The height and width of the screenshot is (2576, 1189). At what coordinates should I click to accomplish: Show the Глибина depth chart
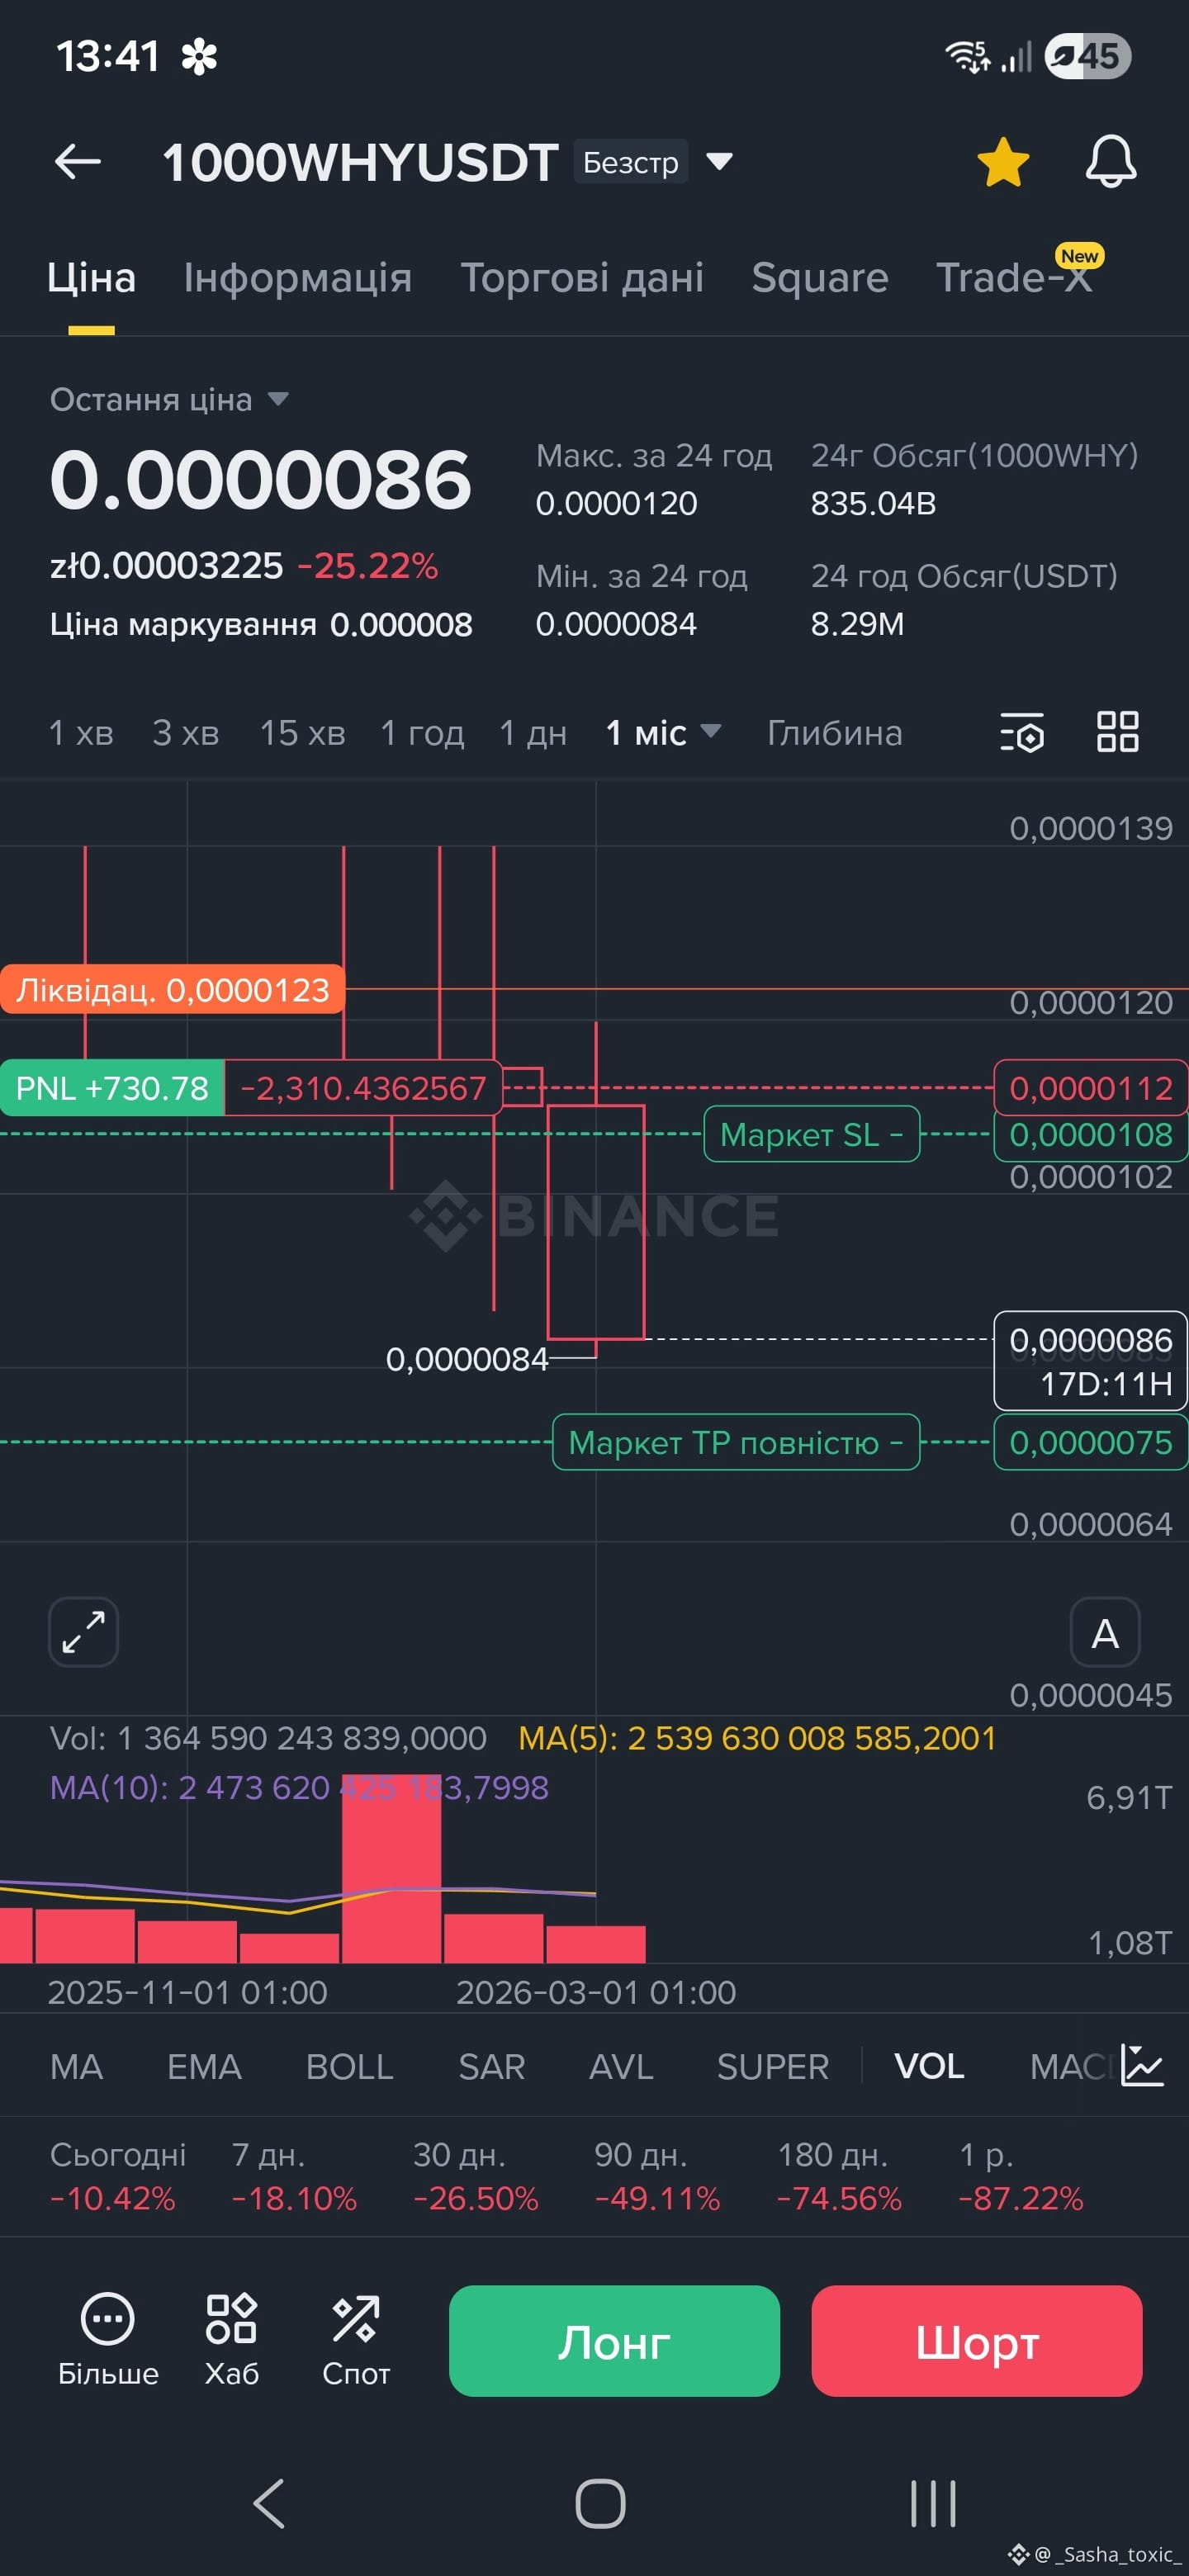pos(835,733)
